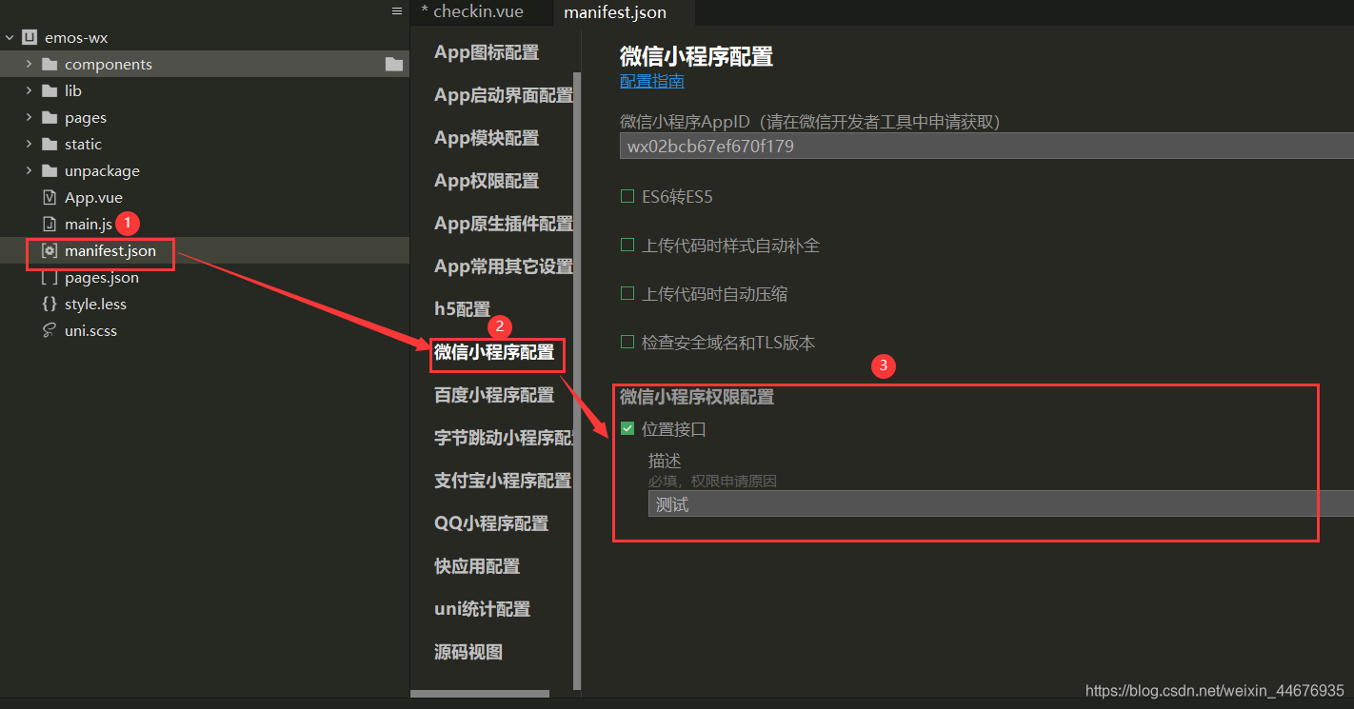Click the uni.scss file icon

pos(50,331)
